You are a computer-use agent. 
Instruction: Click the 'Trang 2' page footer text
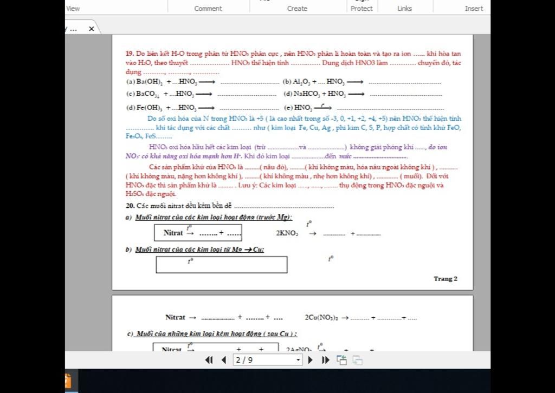click(x=446, y=278)
